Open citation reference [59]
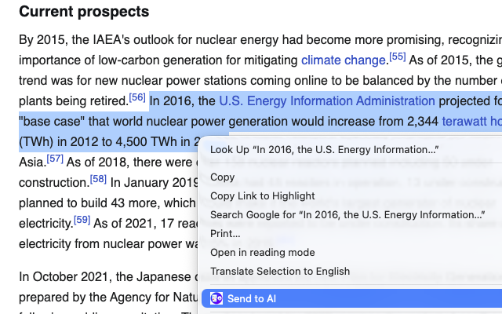The width and height of the screenshot is (502, 314). click(x=82, y=220)
